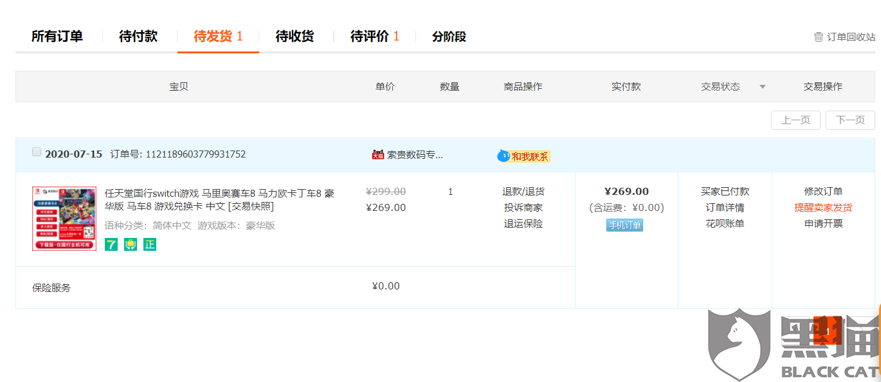Click the 退运保险 link
The height and width of the screenshot is (382, 881).
pos(523,224)
